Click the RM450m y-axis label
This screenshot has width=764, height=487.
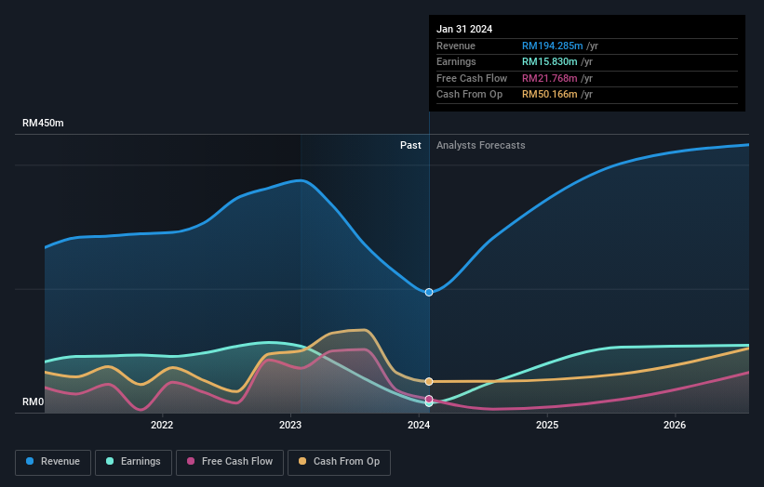(x=43, y=123)
